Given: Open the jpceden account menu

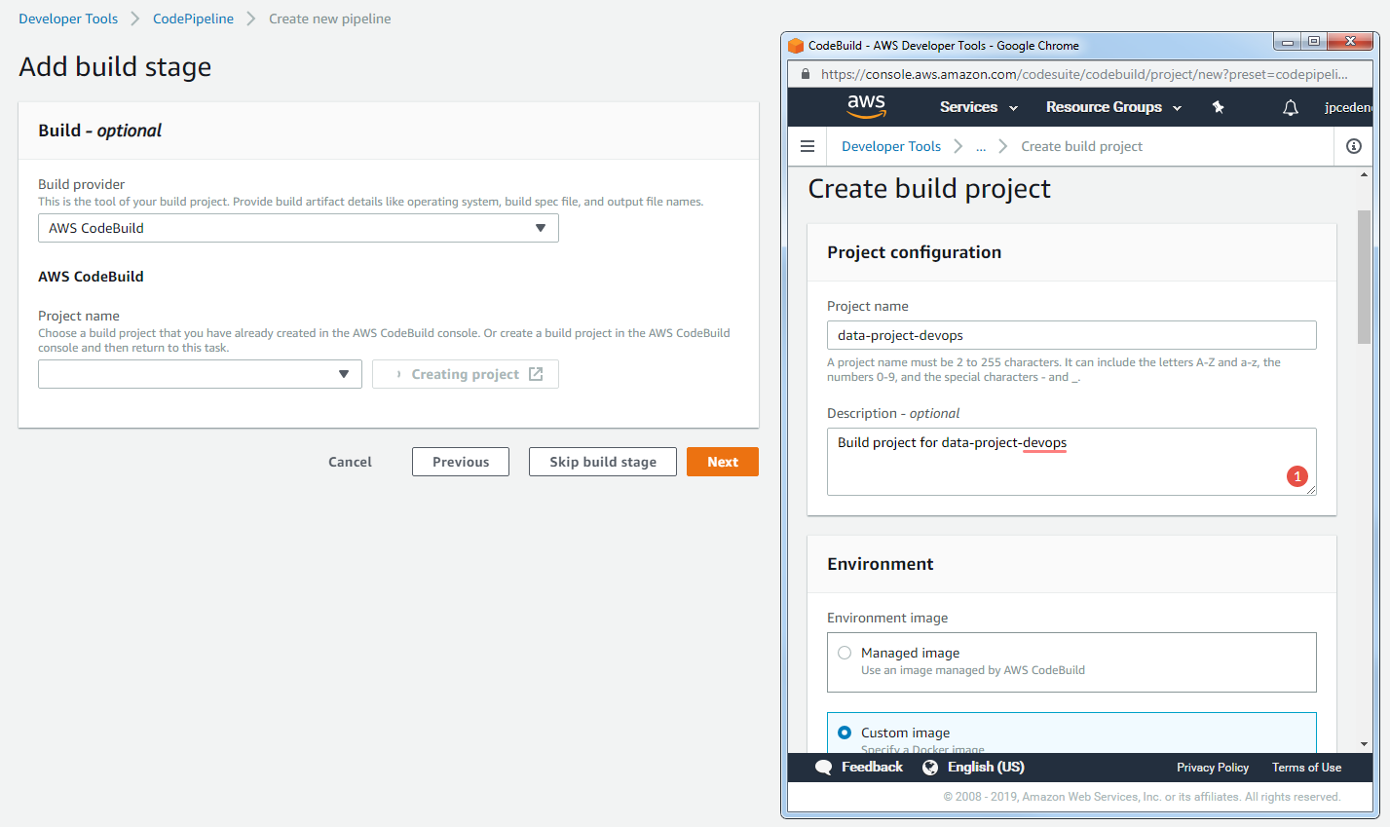Looking at the screenshot, I should point(1348,107).
